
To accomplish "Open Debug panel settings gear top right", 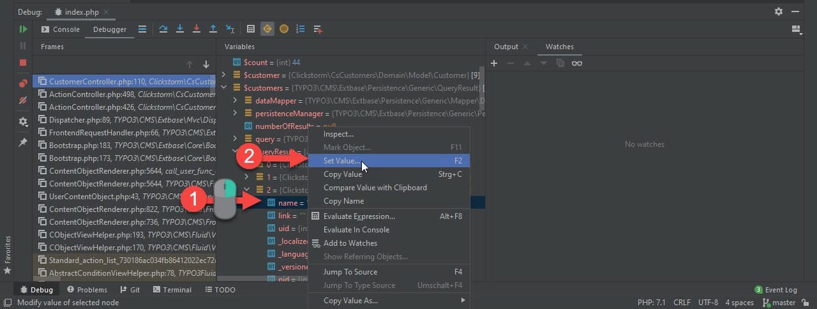I will [779, 11].
